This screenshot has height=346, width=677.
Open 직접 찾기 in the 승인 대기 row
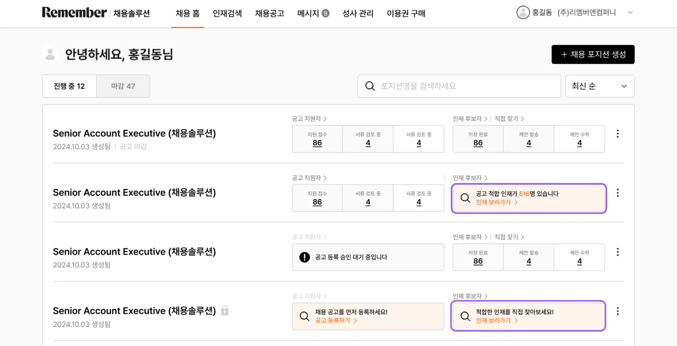(x=509, y=237)
